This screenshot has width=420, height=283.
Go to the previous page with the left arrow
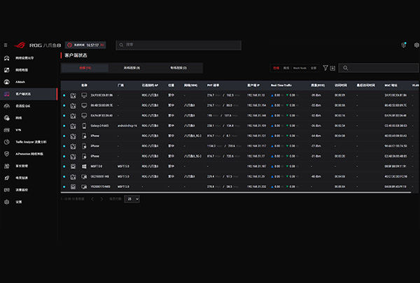point(92,199)
